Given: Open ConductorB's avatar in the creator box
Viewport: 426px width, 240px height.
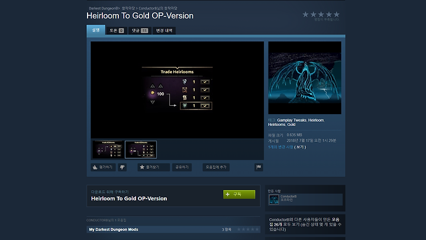Looking at the screenshot, I should pyautogui.click(x=274, y=200).
